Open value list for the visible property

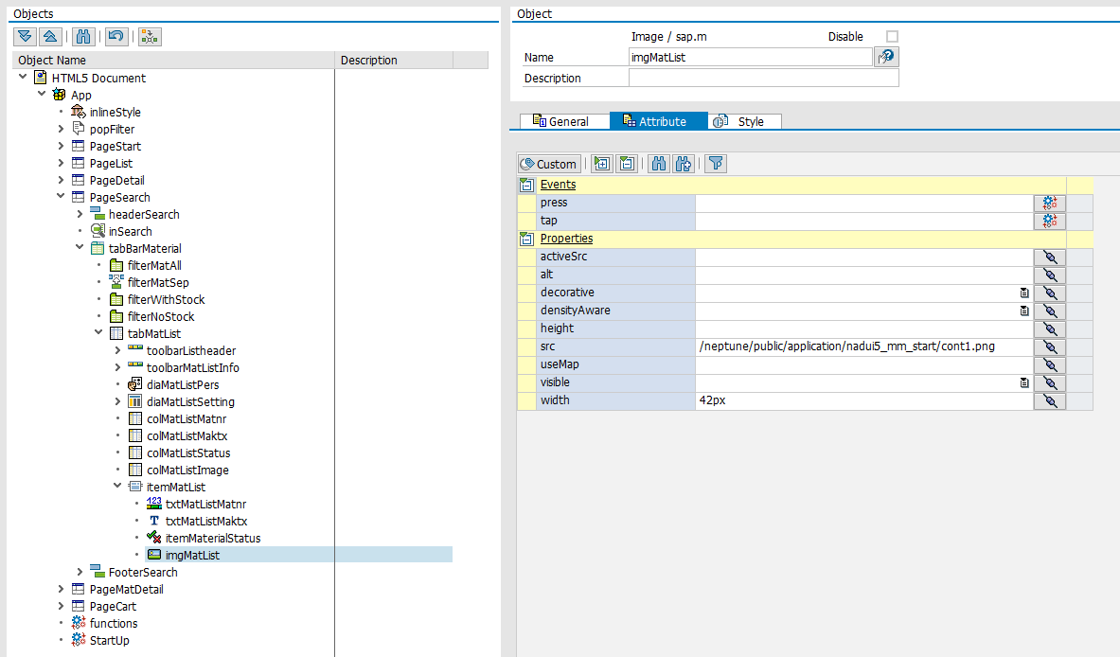click(x=1023, y=382)
